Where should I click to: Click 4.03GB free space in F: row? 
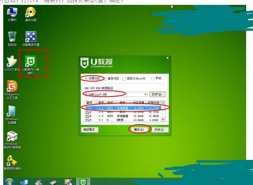(154, 120)
